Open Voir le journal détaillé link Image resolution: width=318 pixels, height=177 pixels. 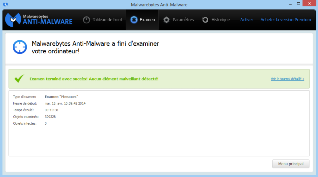[287, 79]
